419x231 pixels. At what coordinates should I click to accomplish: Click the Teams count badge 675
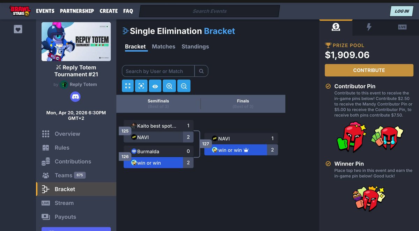80,175
